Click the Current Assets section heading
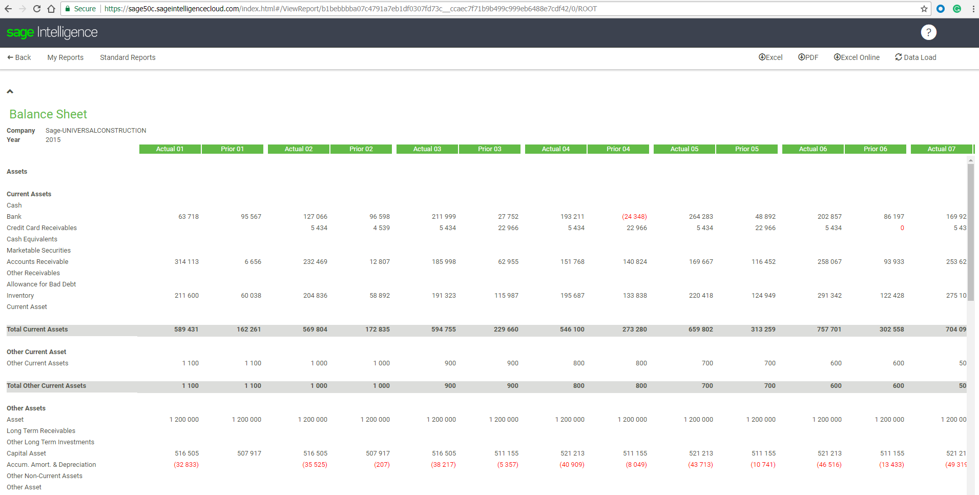This screenshot has width=979, height=495. pyautogui.click(x=29, y=194)
